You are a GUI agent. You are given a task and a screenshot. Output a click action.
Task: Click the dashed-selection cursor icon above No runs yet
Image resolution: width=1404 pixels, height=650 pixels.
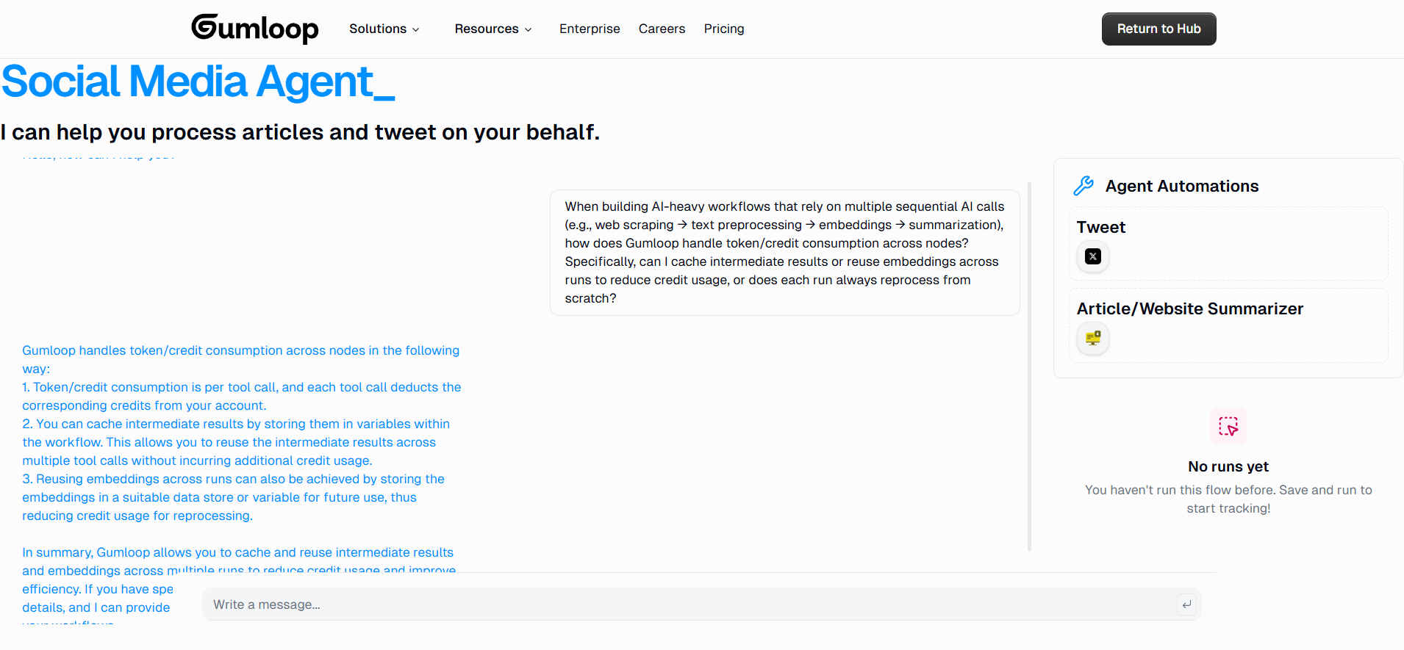click(1228, 426)
